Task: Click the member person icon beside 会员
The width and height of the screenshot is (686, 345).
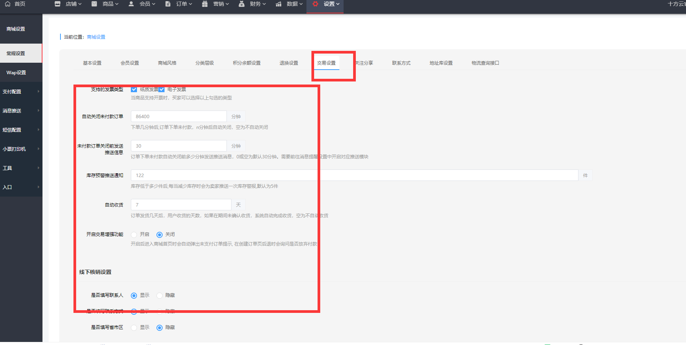Action: (x=131, y=4)
